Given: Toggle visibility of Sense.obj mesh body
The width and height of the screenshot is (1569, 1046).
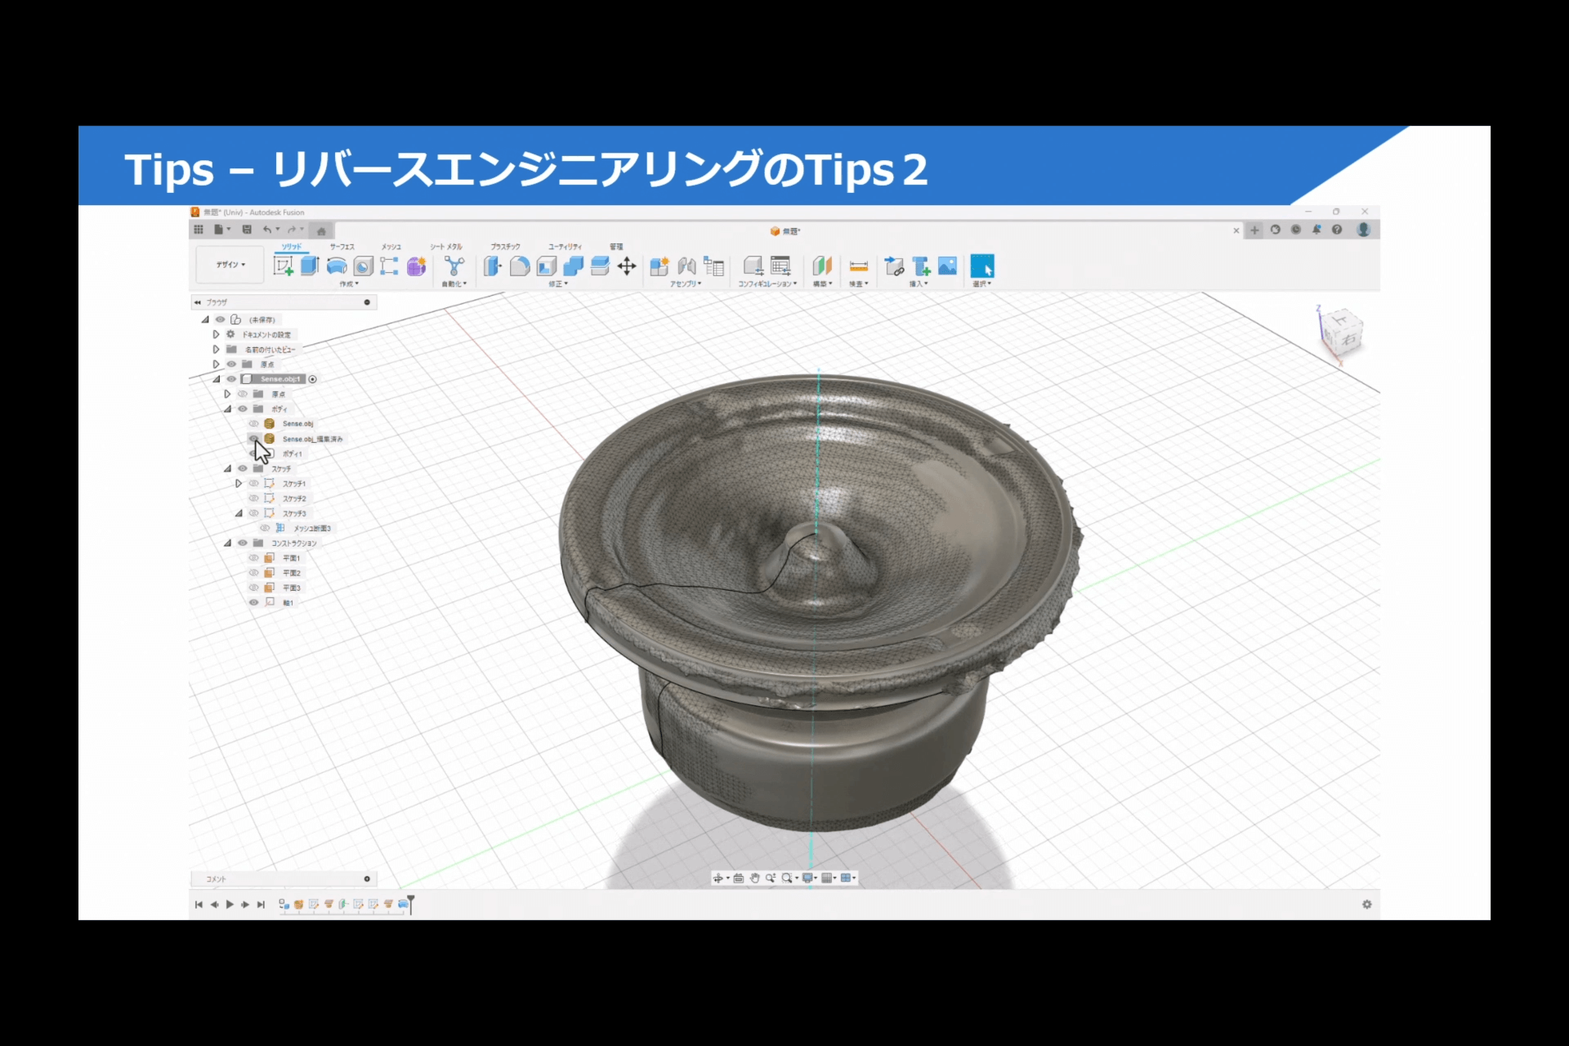Looking at the screenshot, I should pyautogui.click(x=253, y=423).
